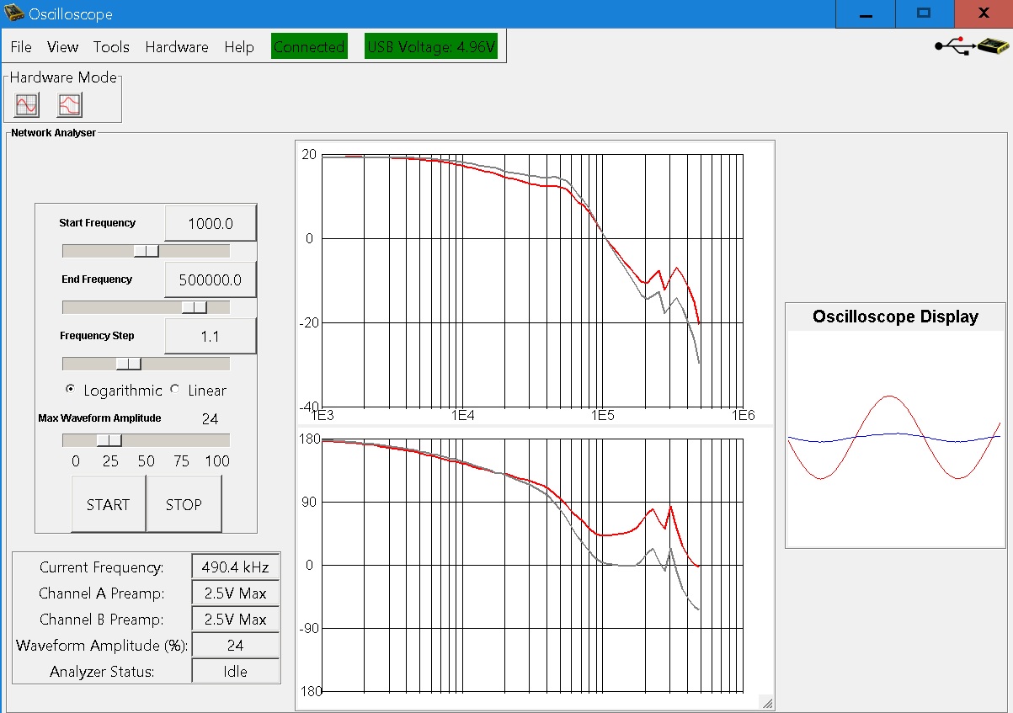1013x713 pixels.
Task: Open the Help menu
Action: (239, 47)
